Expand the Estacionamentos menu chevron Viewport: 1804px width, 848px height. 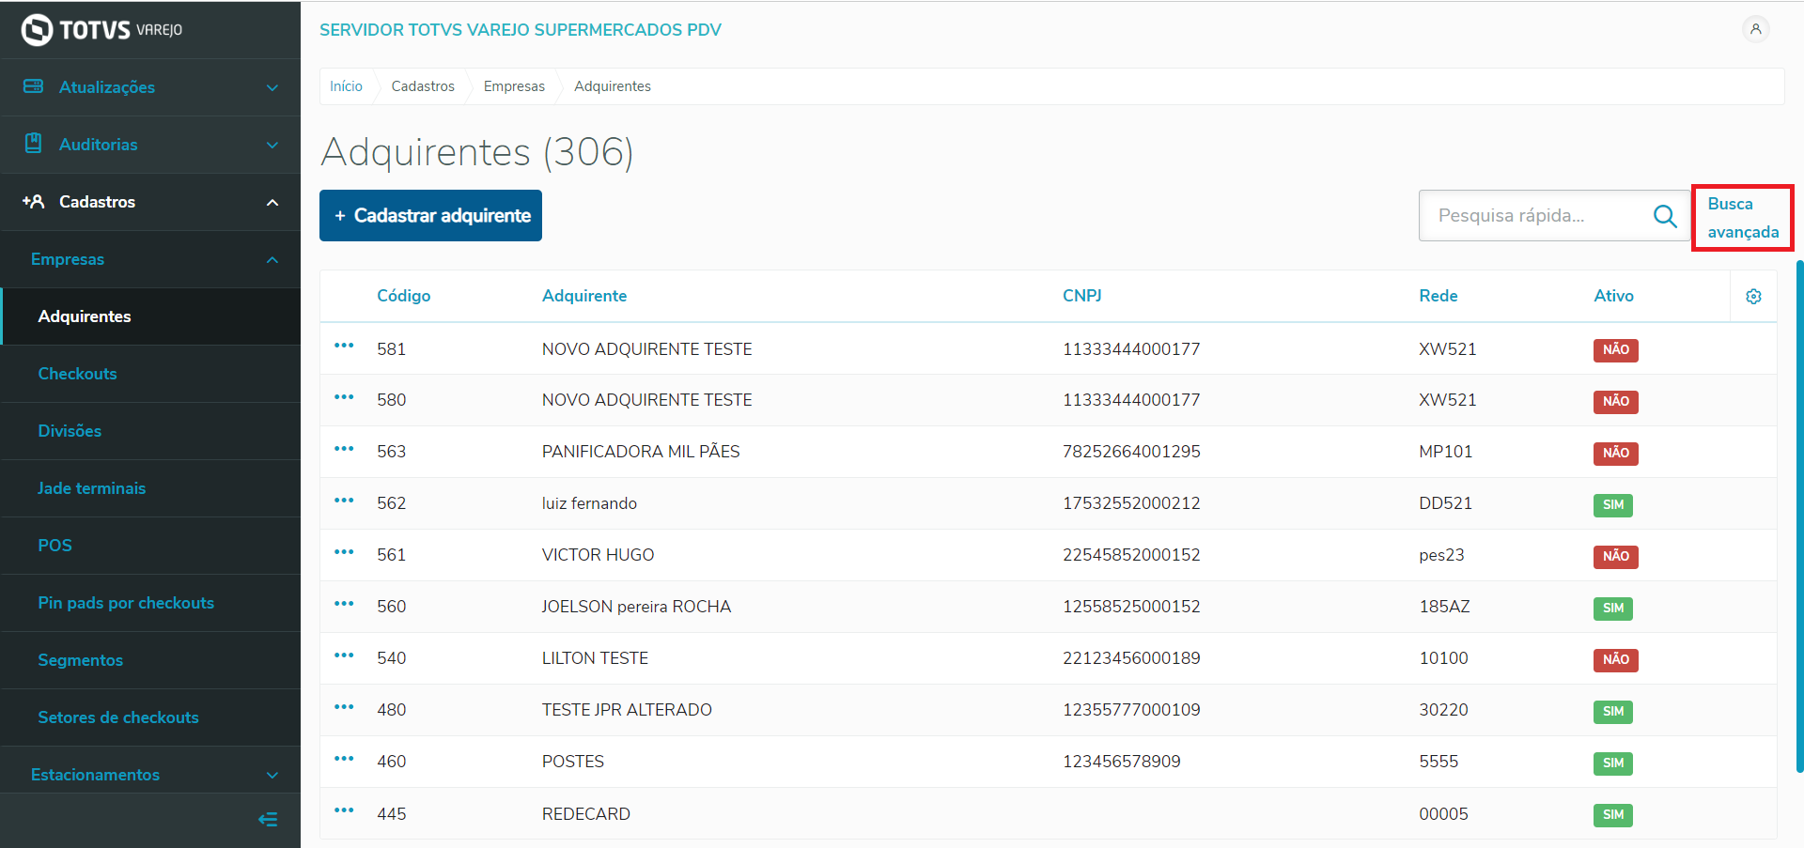click(272, 776)
